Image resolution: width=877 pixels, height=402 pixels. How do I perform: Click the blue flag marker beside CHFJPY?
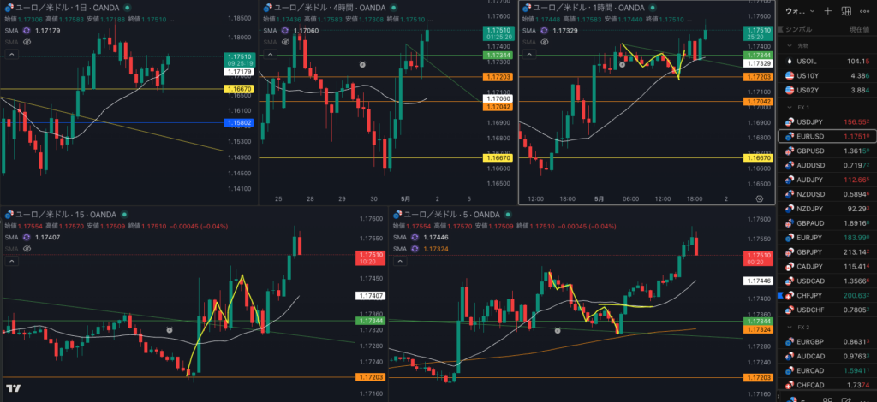coord(781,295)
